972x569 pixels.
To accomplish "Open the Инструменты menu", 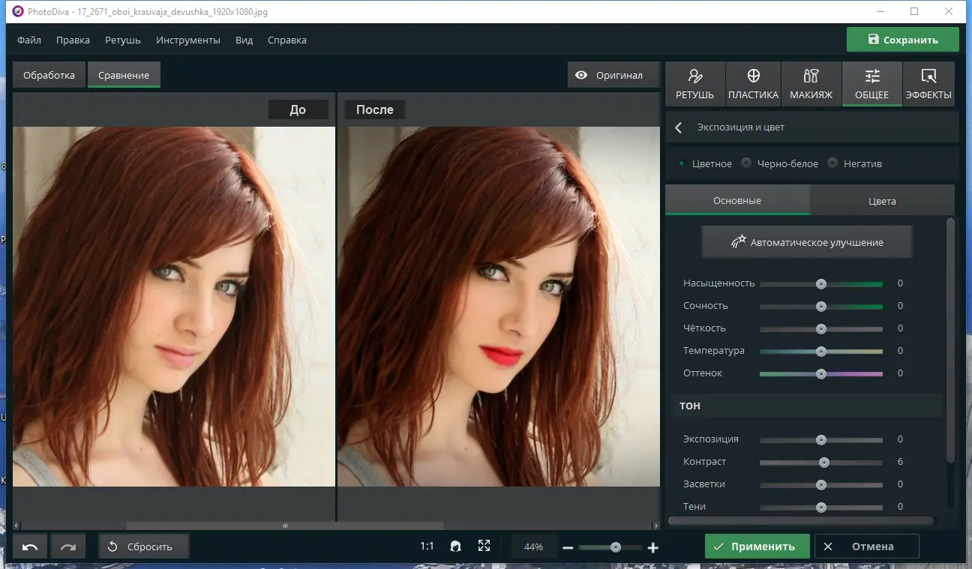I will (187, 40).
